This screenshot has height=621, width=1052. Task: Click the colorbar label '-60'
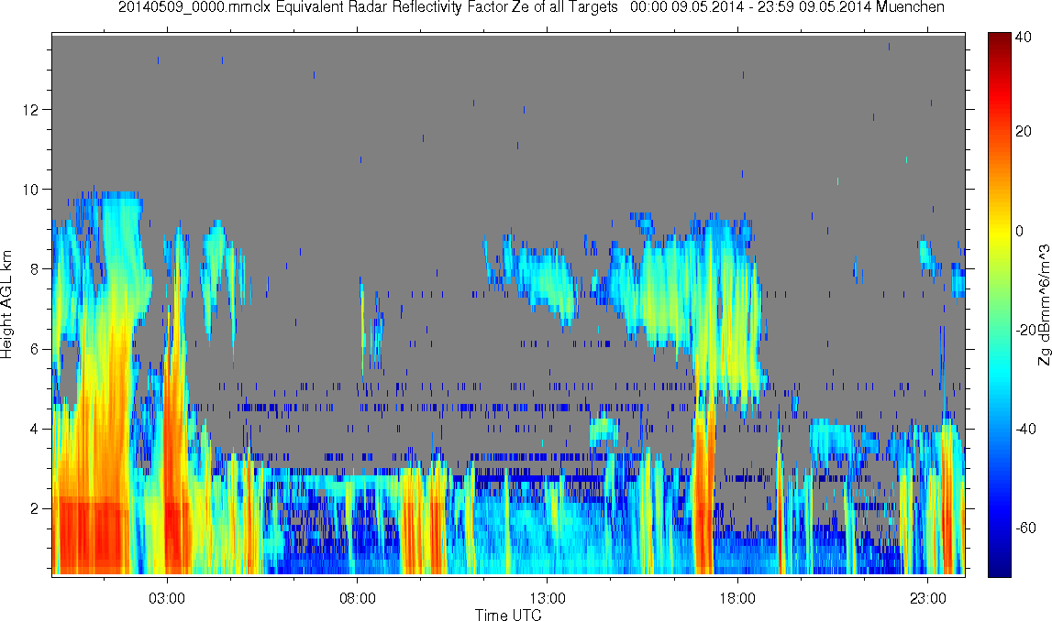tap(1025, 528)
